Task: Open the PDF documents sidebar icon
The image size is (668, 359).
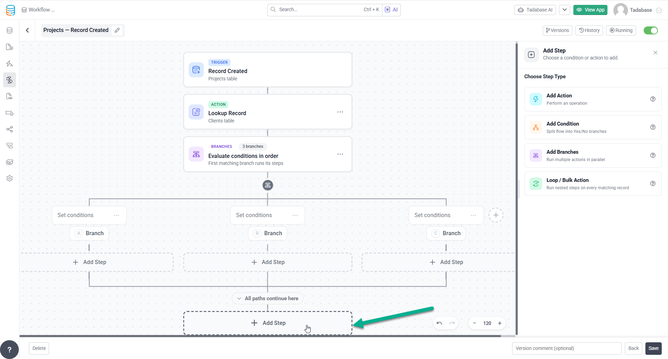Action: click(10, 96)
